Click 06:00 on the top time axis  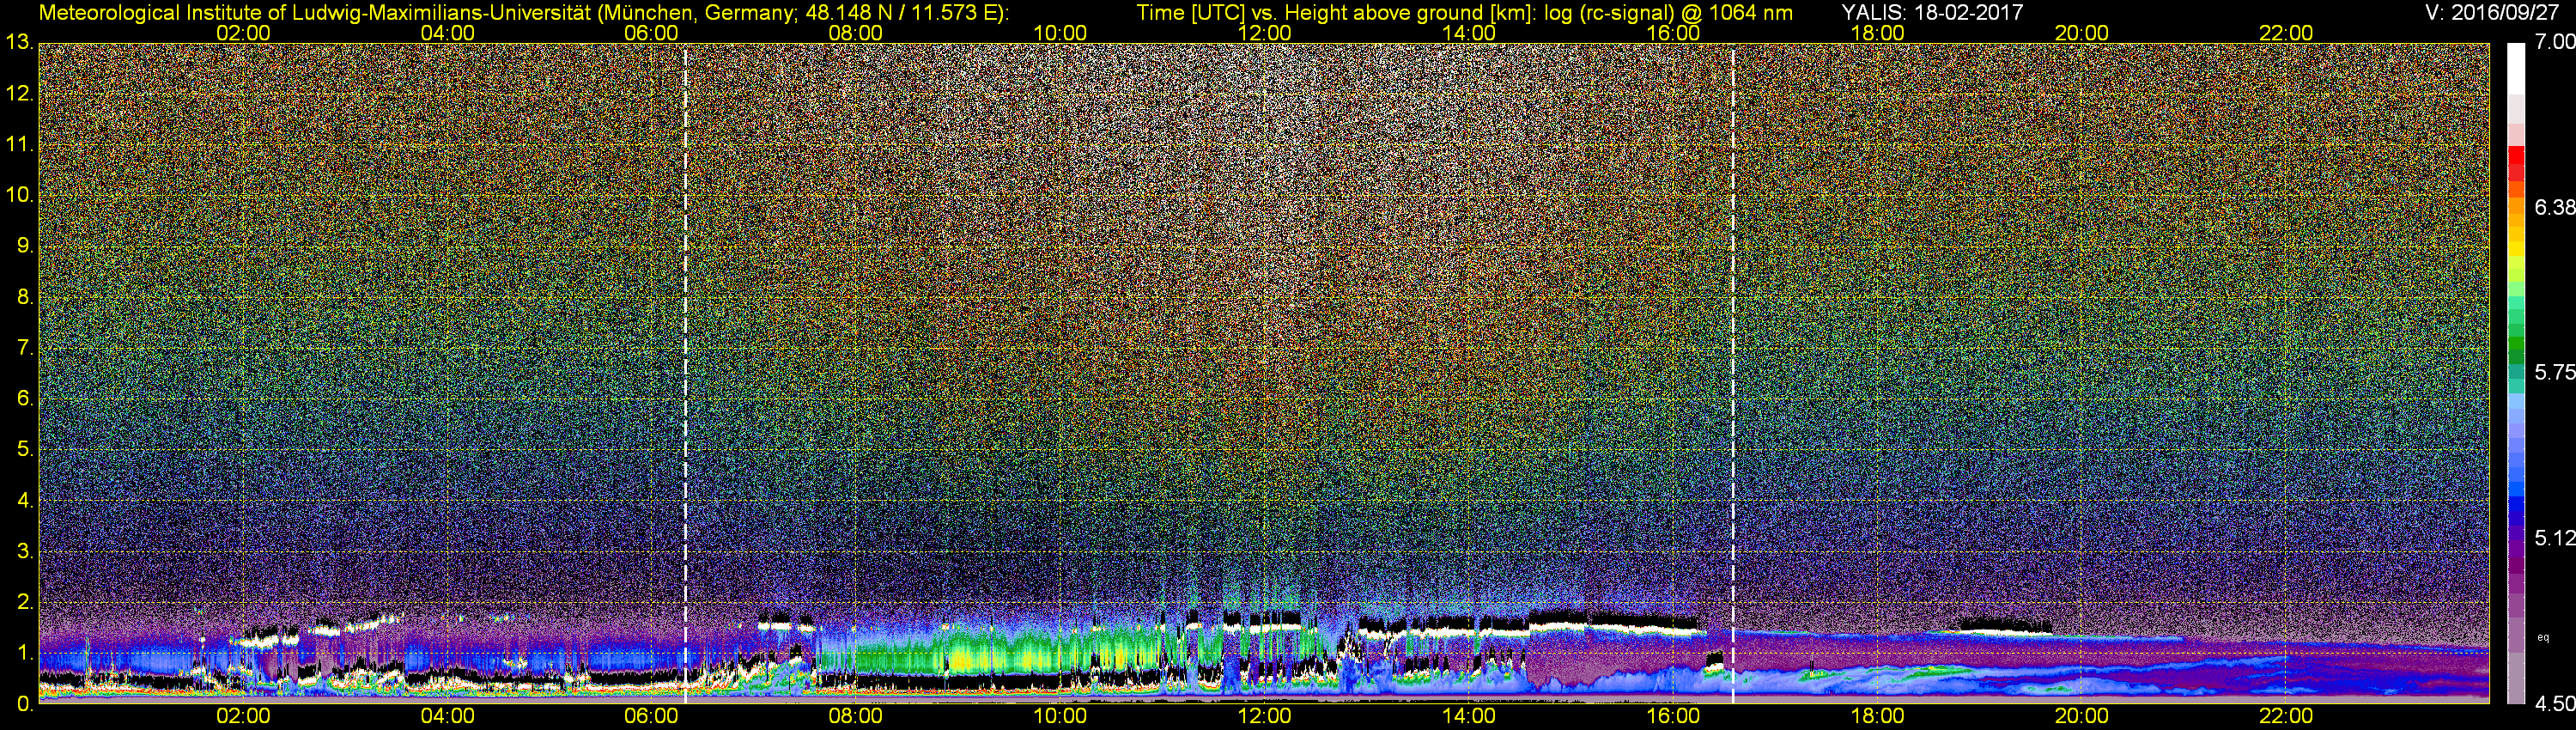pos(651,33)
